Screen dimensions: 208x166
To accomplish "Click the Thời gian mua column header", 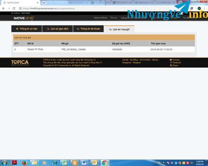I will click(158, 44).
